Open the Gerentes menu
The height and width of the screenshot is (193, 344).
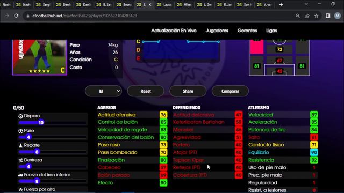[x=247, y=31]
